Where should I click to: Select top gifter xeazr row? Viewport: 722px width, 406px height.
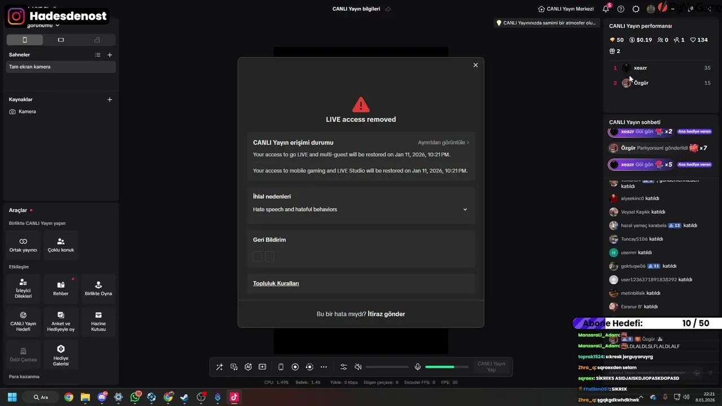point(662,68)
